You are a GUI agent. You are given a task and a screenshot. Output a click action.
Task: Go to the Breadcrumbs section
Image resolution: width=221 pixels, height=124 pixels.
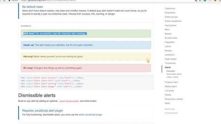tap(171, 38)
